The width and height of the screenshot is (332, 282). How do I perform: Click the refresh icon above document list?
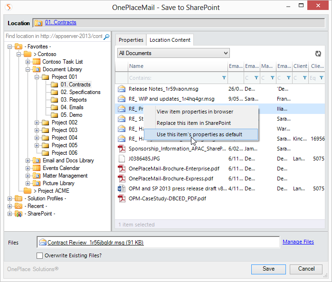(x=318, y=54)
